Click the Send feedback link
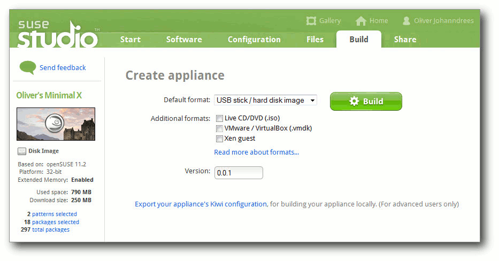Viewport: 499px width, 261px height. coord(63,67)
